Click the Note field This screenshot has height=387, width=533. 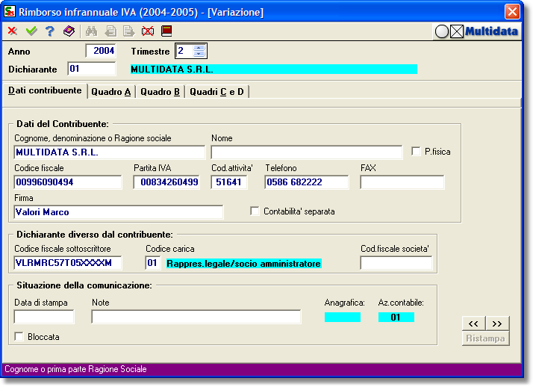196,317
